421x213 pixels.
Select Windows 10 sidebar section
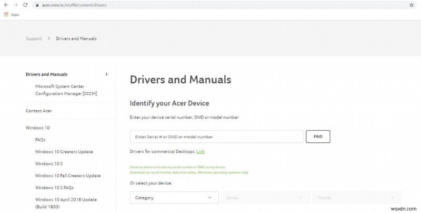tap(37, 128)
